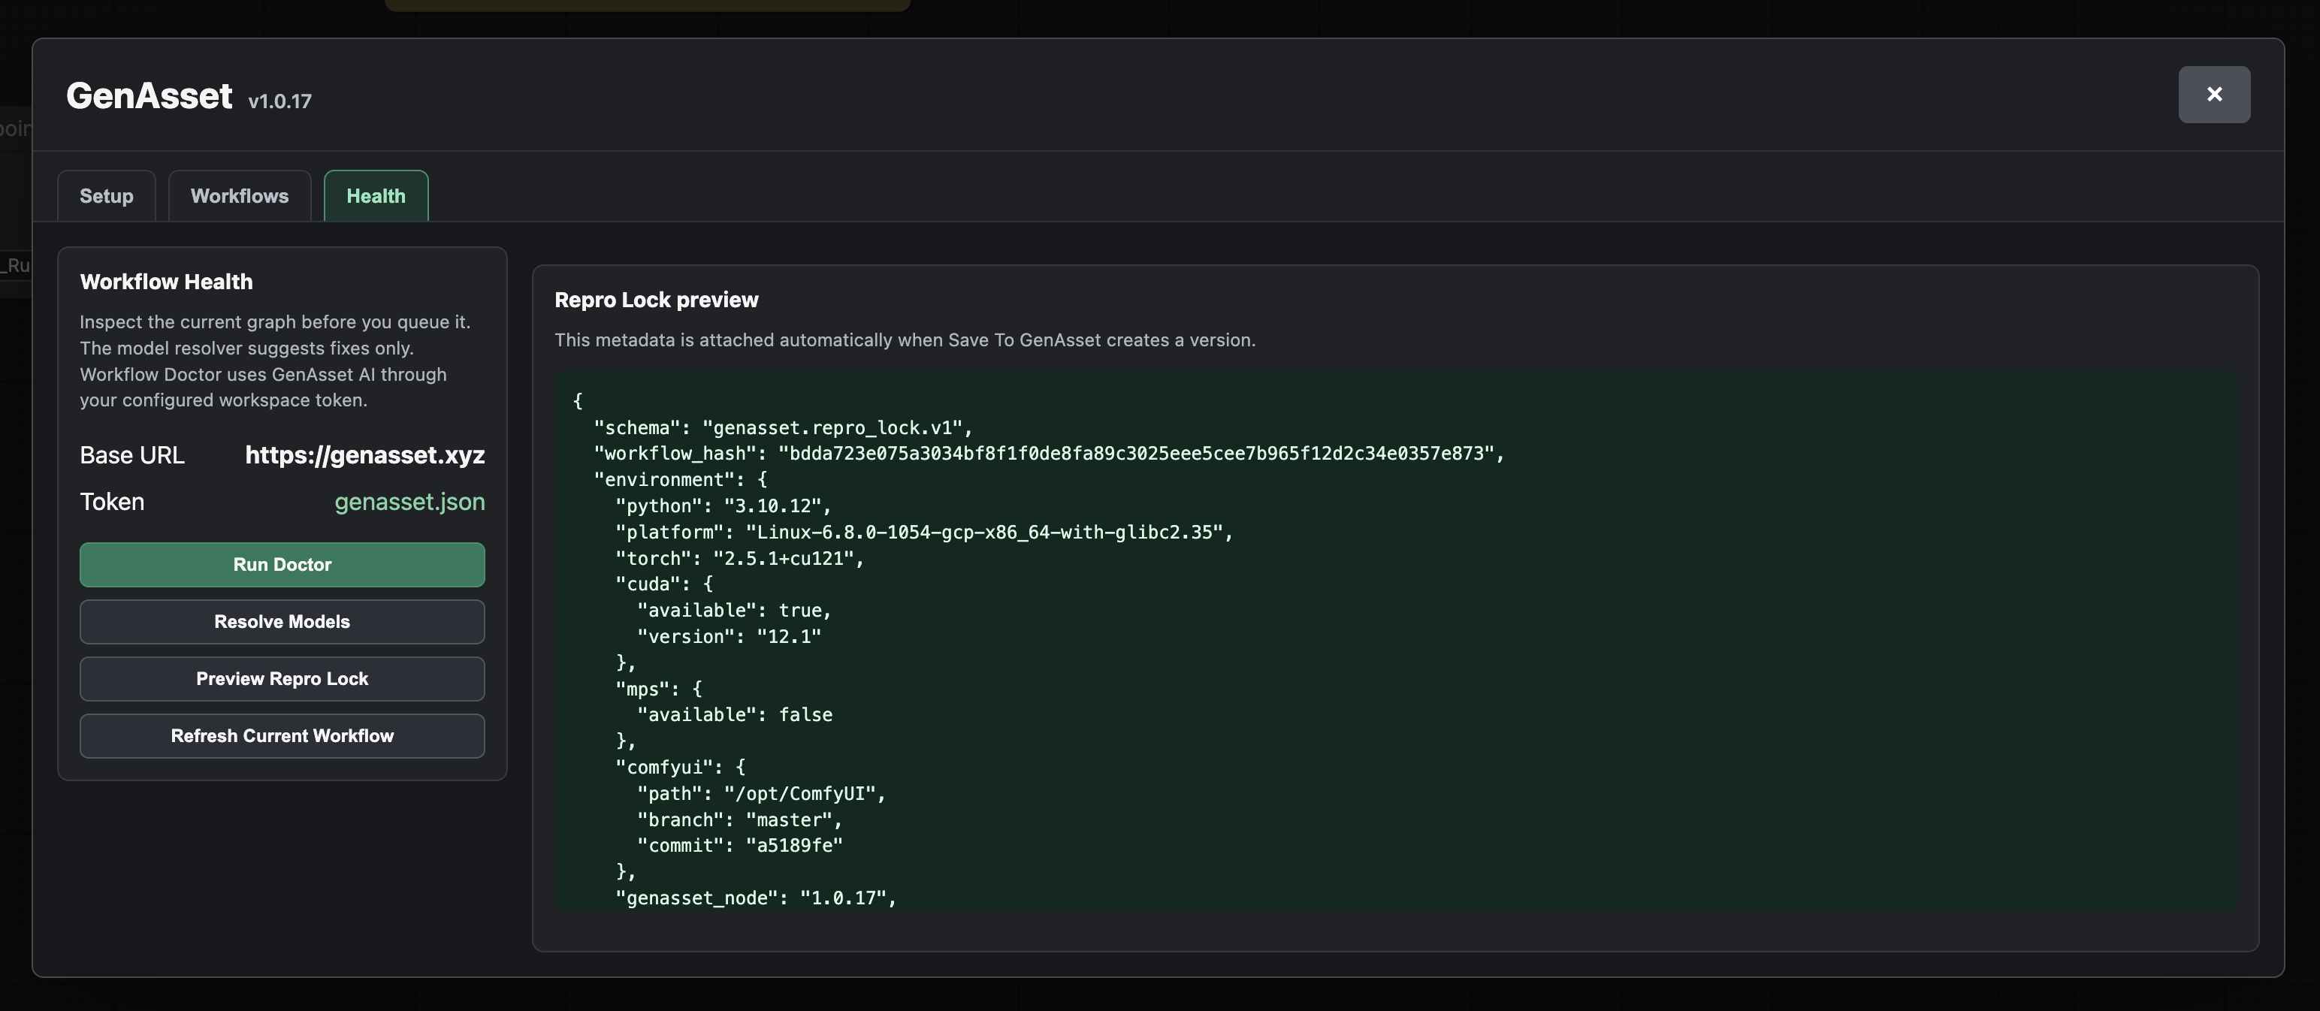
Task: Click the Repro Lock preview heading
Action: point(657,300)
